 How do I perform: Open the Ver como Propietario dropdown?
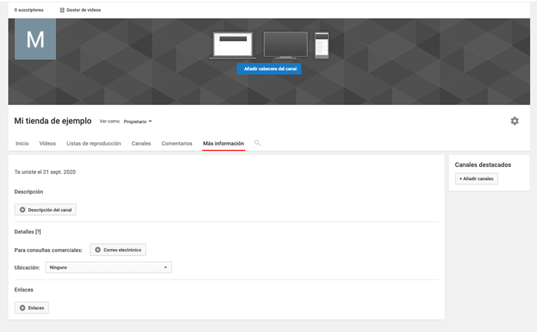138,121
